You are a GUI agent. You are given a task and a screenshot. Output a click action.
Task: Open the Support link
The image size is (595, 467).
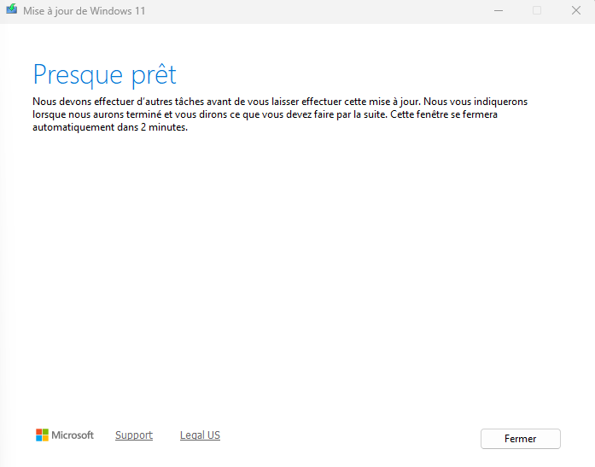tap(134, 435)
